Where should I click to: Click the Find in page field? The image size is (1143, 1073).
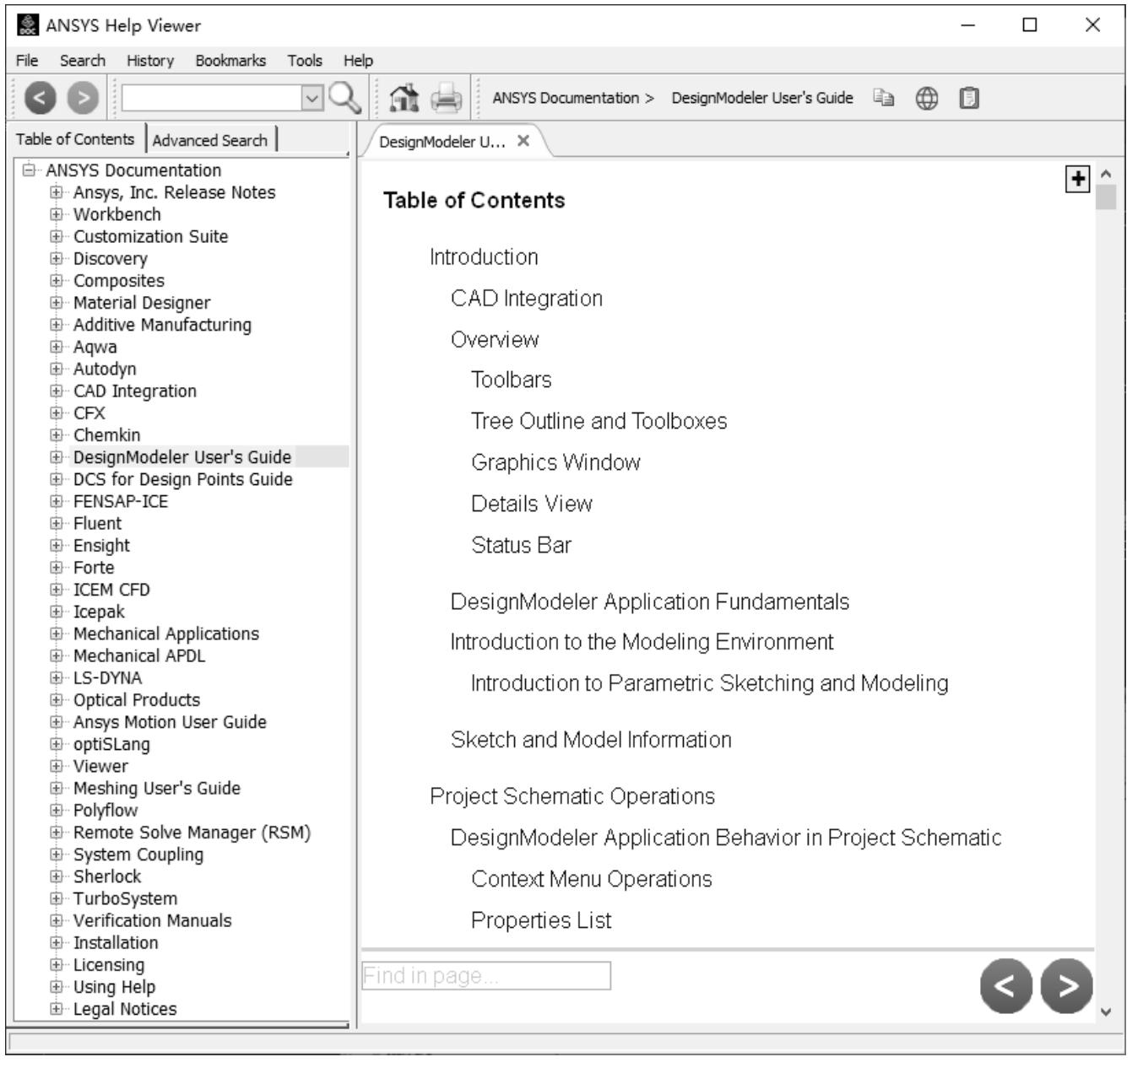pyautogui.click(x=486, y=976)
